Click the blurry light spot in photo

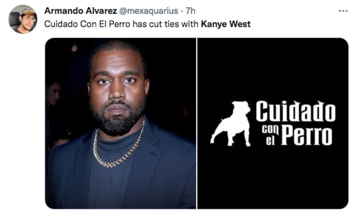[74, 48]
